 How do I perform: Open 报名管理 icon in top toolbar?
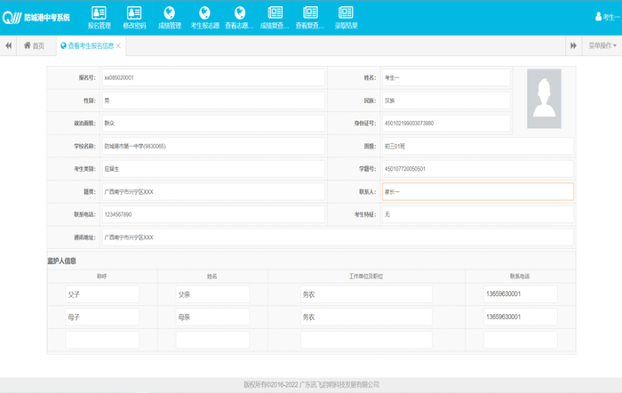(99, 17)
